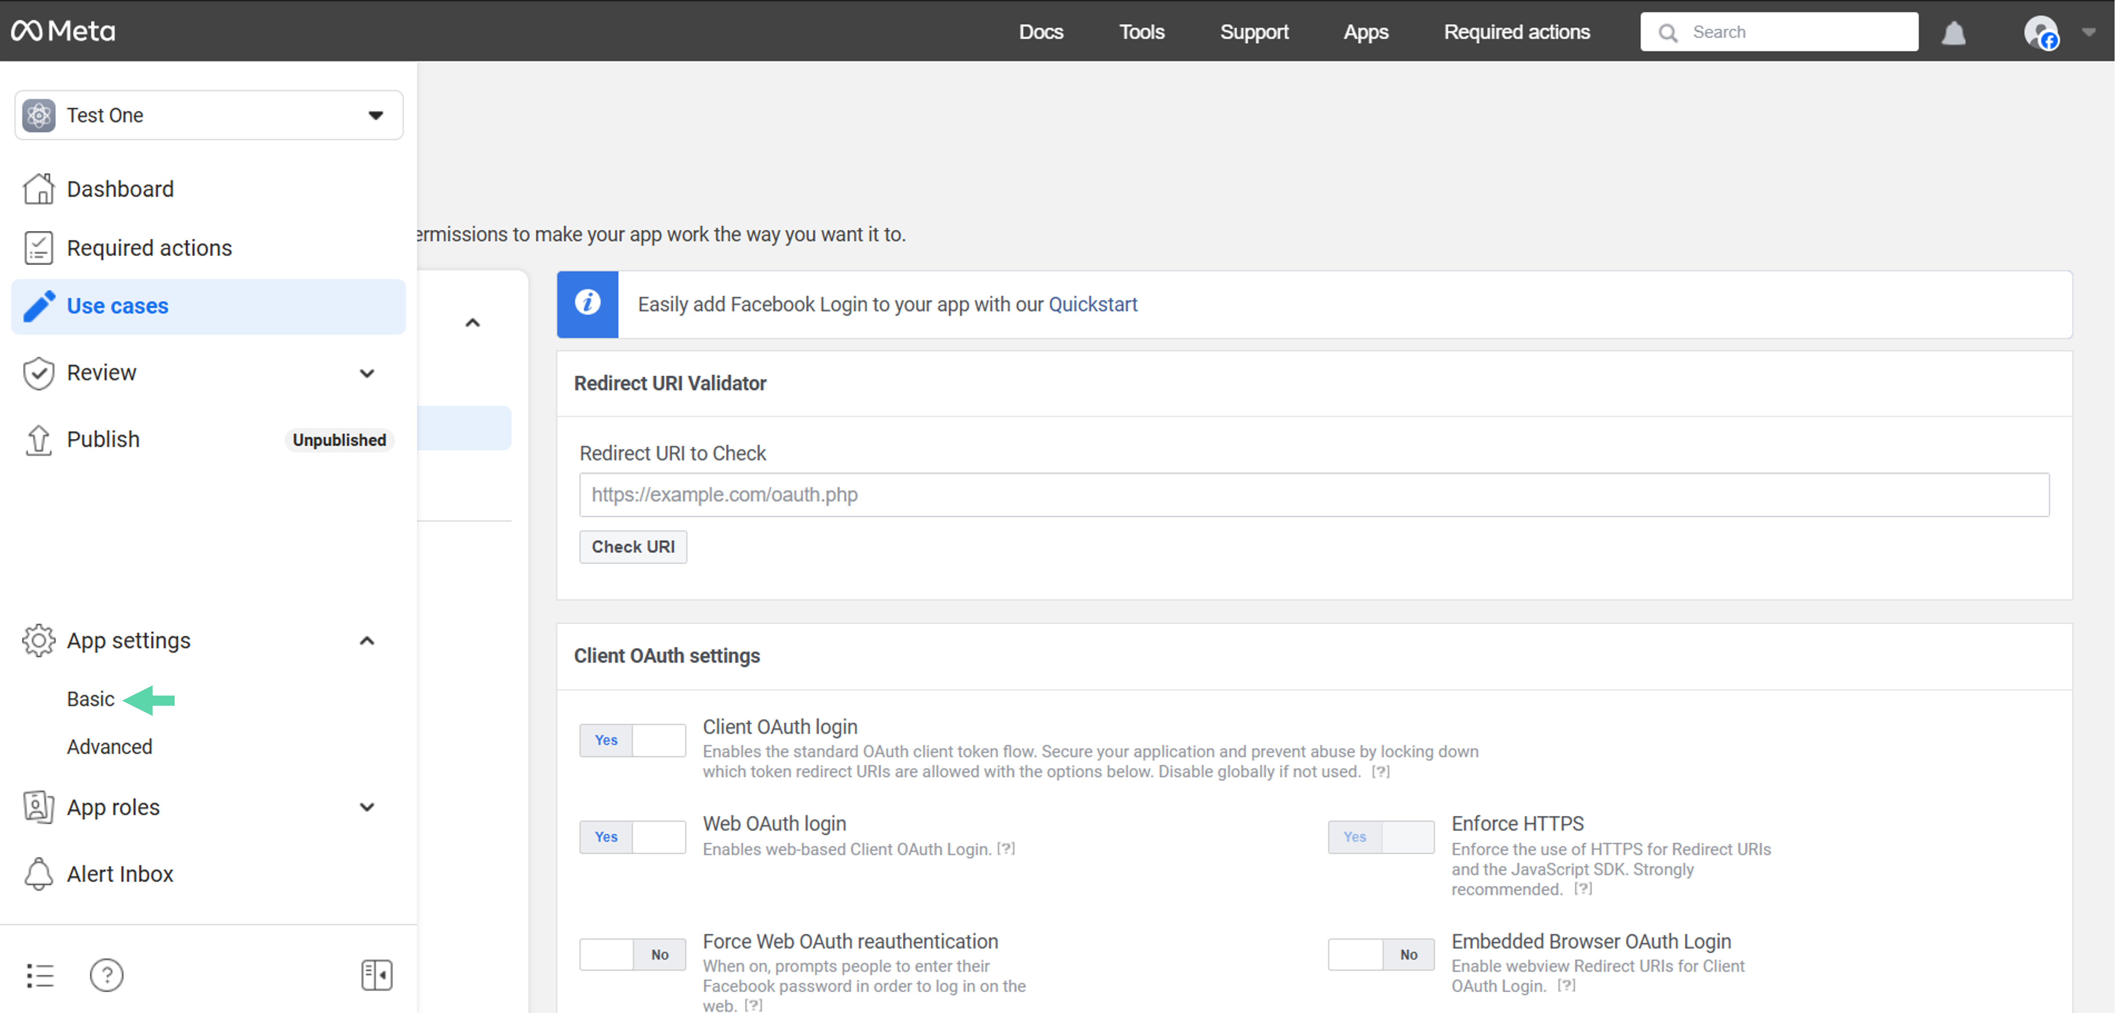Toggle Force Web OAuth reauthentication switch

coord(632,955)
